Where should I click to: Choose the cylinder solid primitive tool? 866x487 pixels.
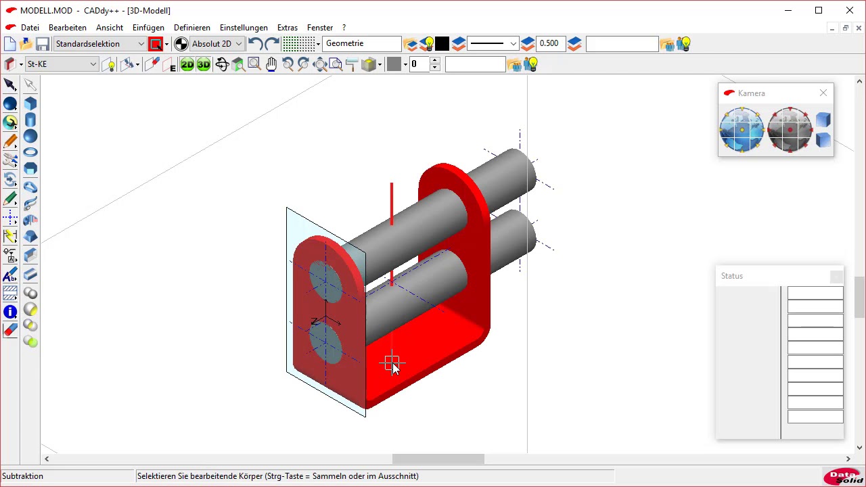(x=30, y=120)
